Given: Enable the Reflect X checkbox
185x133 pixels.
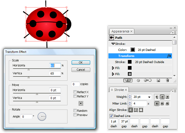Looking at the screenshot, I should pos(75,92).
